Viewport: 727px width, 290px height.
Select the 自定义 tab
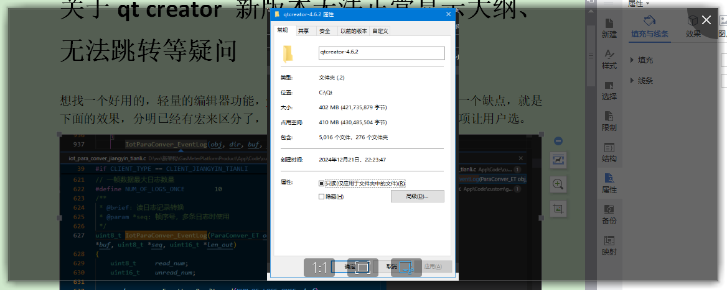point(380,31)
